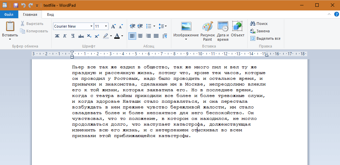Open the font family dropdown arrow
Screen dimensions: 340x165
point(92,26)
